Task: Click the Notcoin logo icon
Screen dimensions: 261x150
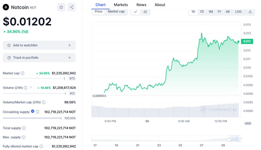Action: [6, 7]
